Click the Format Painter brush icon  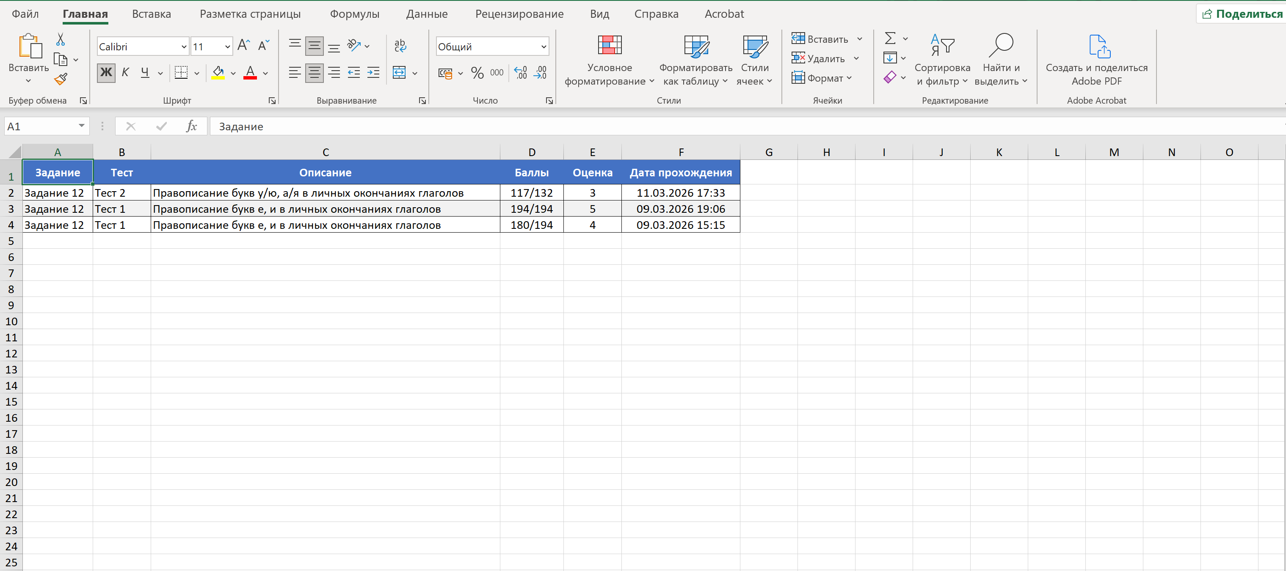point(61,79)
